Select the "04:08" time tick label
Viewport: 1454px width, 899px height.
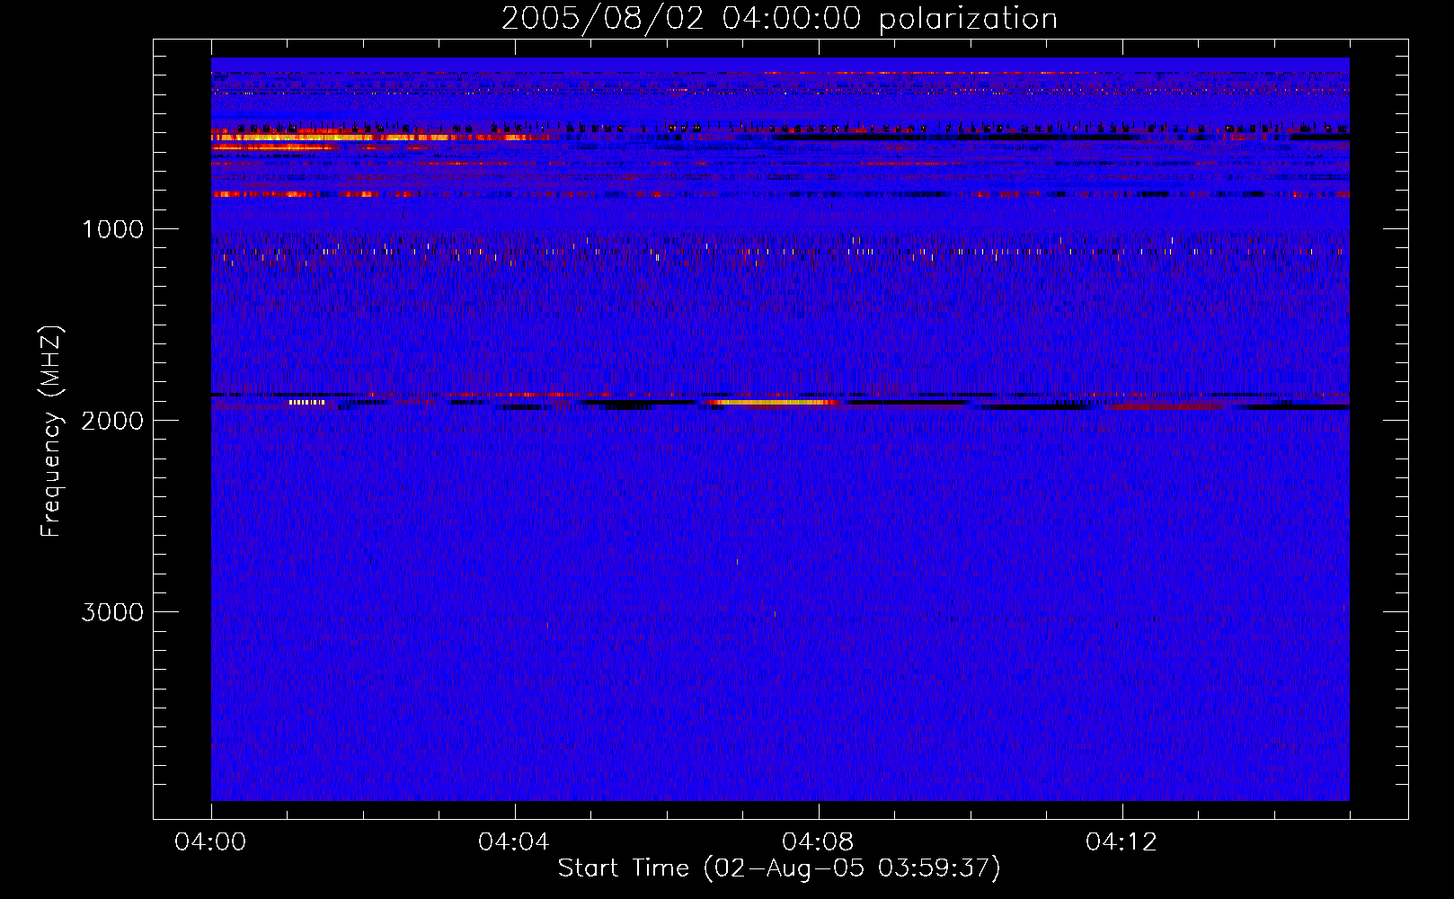[x=818, y=841]
